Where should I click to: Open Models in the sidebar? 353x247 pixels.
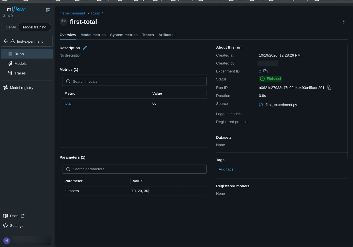(x=27, y=63)
